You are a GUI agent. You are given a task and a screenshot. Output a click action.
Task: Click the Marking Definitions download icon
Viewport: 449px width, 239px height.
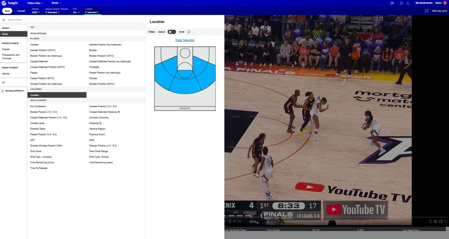(x=3, y=91)
